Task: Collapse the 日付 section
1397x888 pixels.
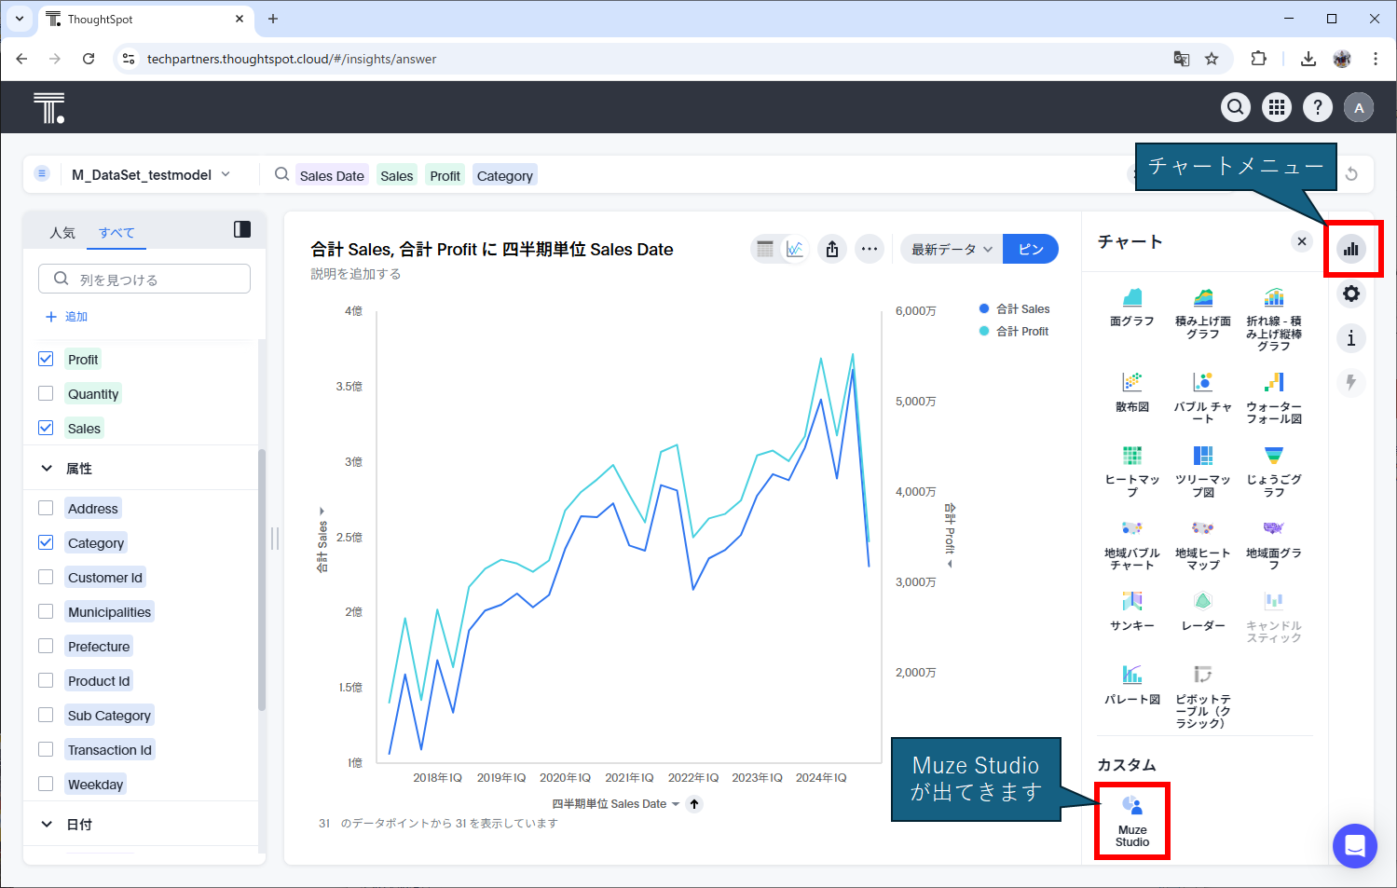Action: 47,824
